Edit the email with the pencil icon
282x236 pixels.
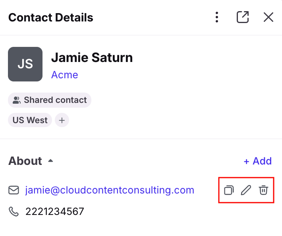click(x=246, y=190)
